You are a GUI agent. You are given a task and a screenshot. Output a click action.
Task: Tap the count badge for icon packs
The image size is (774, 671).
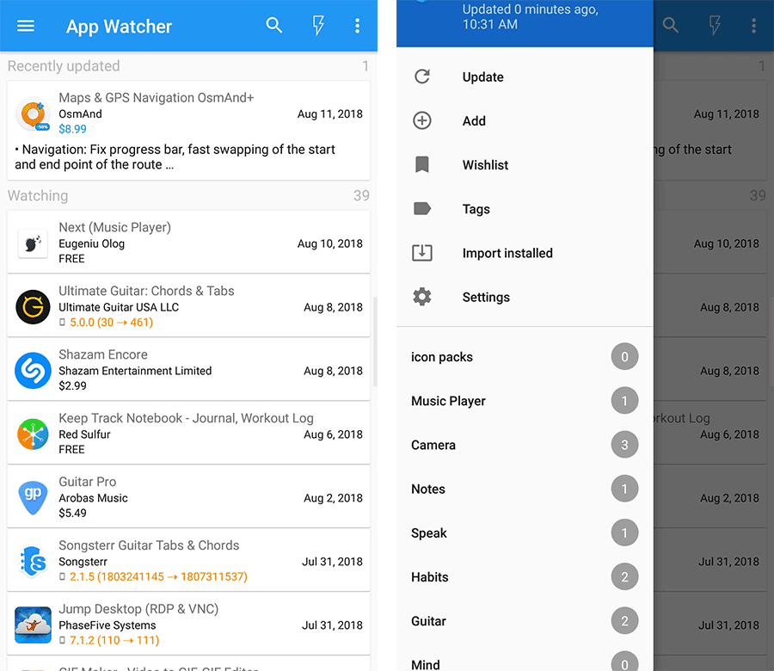pyautogui.click(x=624, y=356)
